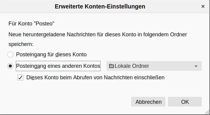Click the 'Dieses Konto beim Abrufen von Nachrichten einschließen' label

95,77
